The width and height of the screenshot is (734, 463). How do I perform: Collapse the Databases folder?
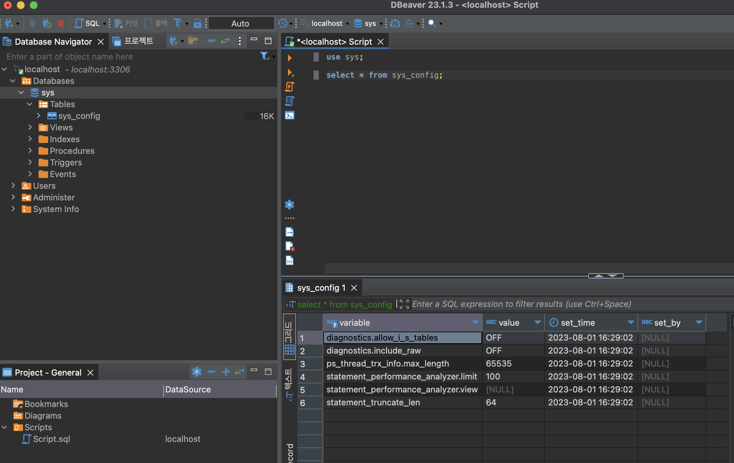point(13,81)
